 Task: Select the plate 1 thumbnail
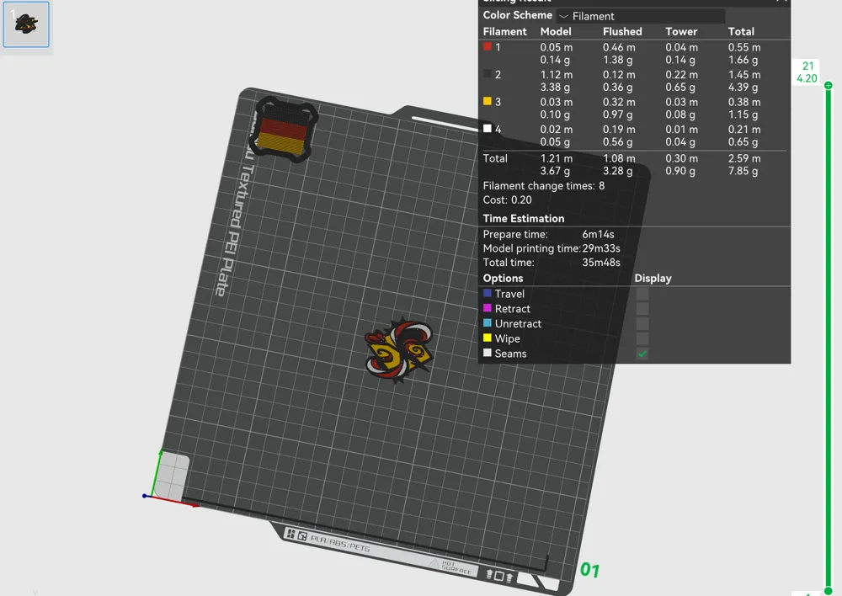click(x=26, y=24)
